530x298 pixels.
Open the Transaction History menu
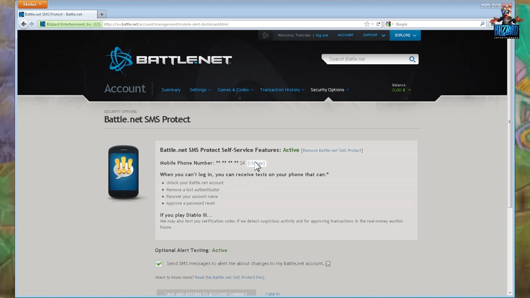282,90
